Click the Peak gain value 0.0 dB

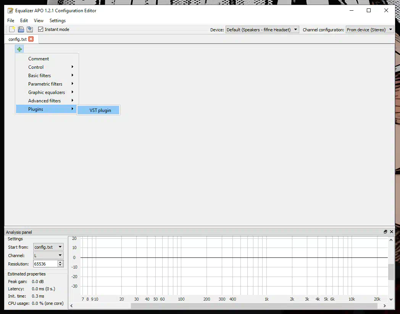(x=38, y=282)
